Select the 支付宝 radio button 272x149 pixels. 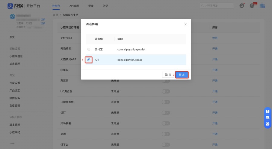[89, 50]
